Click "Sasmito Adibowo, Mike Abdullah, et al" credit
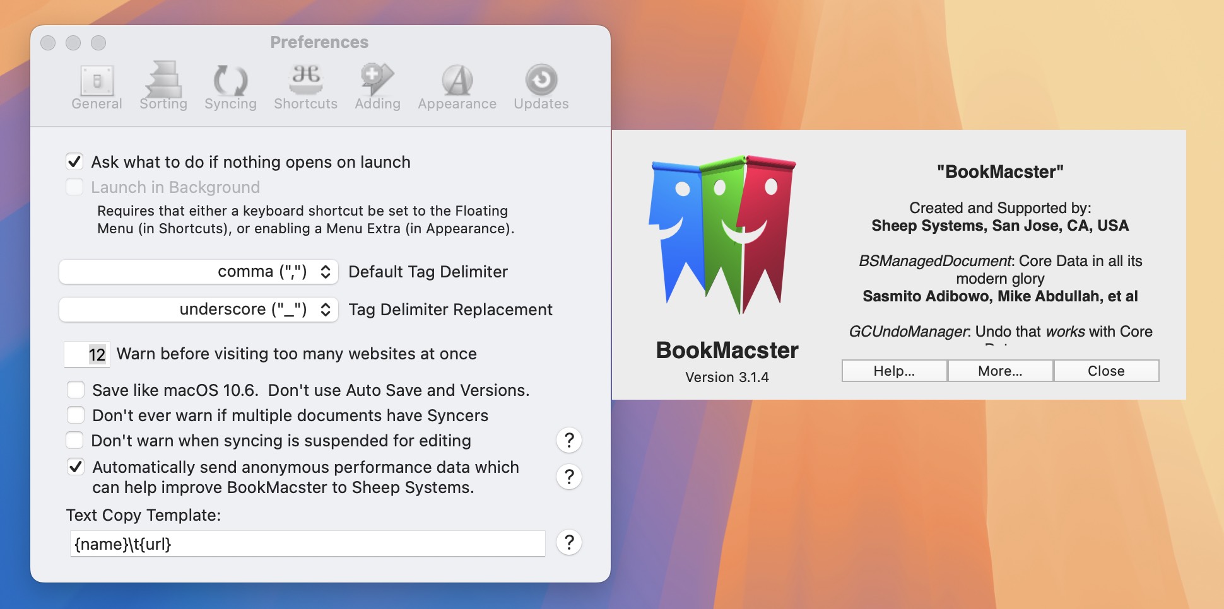Image resolution: width=1224 pixels, height=609 pixels. click(1000, 296)
